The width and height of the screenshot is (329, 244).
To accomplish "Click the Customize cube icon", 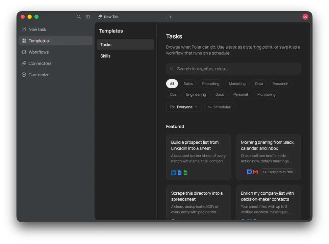I will (24, 75).
